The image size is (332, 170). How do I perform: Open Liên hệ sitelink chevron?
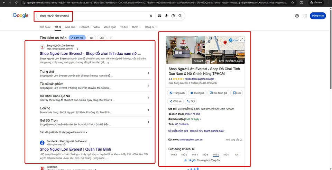click(x=148, y=110)
